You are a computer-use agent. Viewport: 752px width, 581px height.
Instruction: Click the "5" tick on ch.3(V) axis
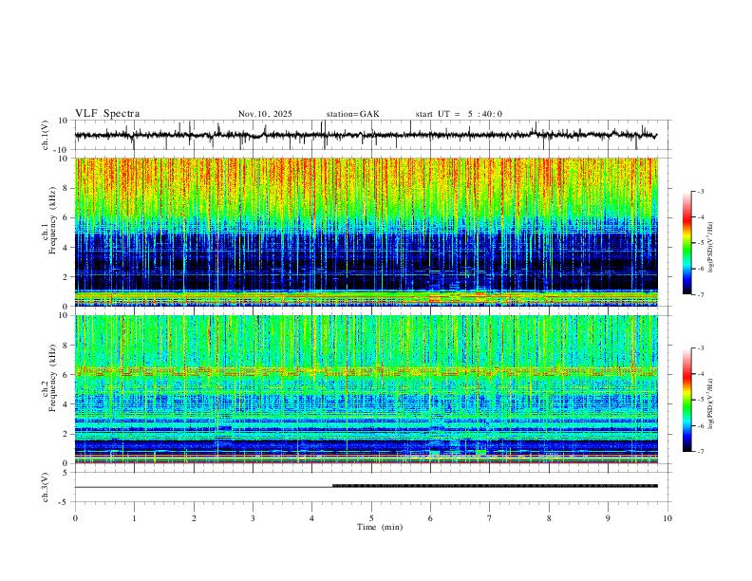(x=66, y=473)
